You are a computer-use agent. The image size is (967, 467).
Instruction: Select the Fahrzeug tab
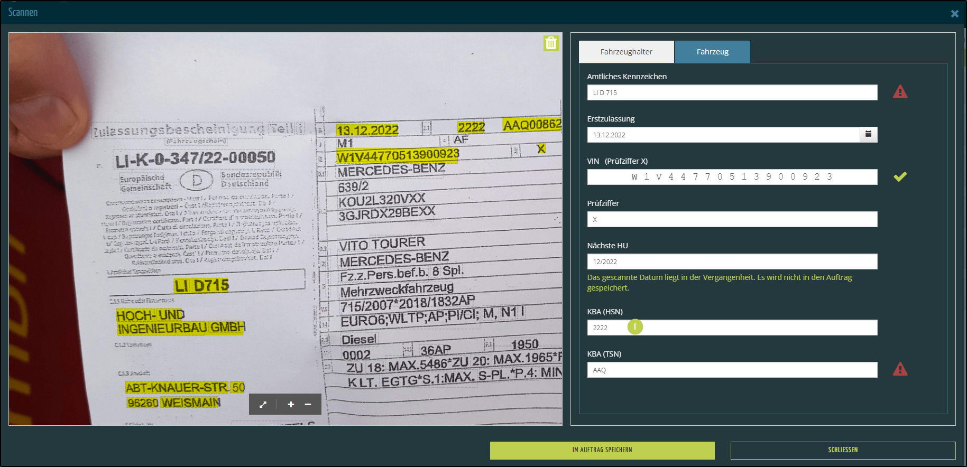[712, 52]
